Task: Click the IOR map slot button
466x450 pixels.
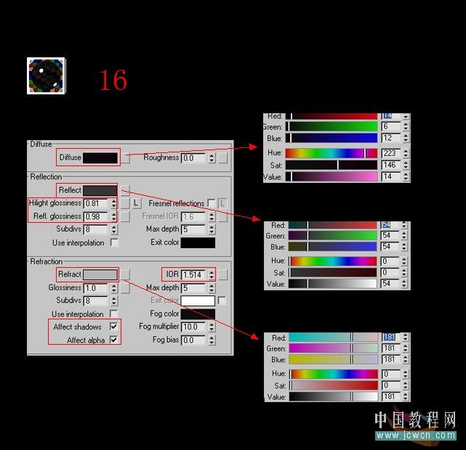Action: coord(223,274)
